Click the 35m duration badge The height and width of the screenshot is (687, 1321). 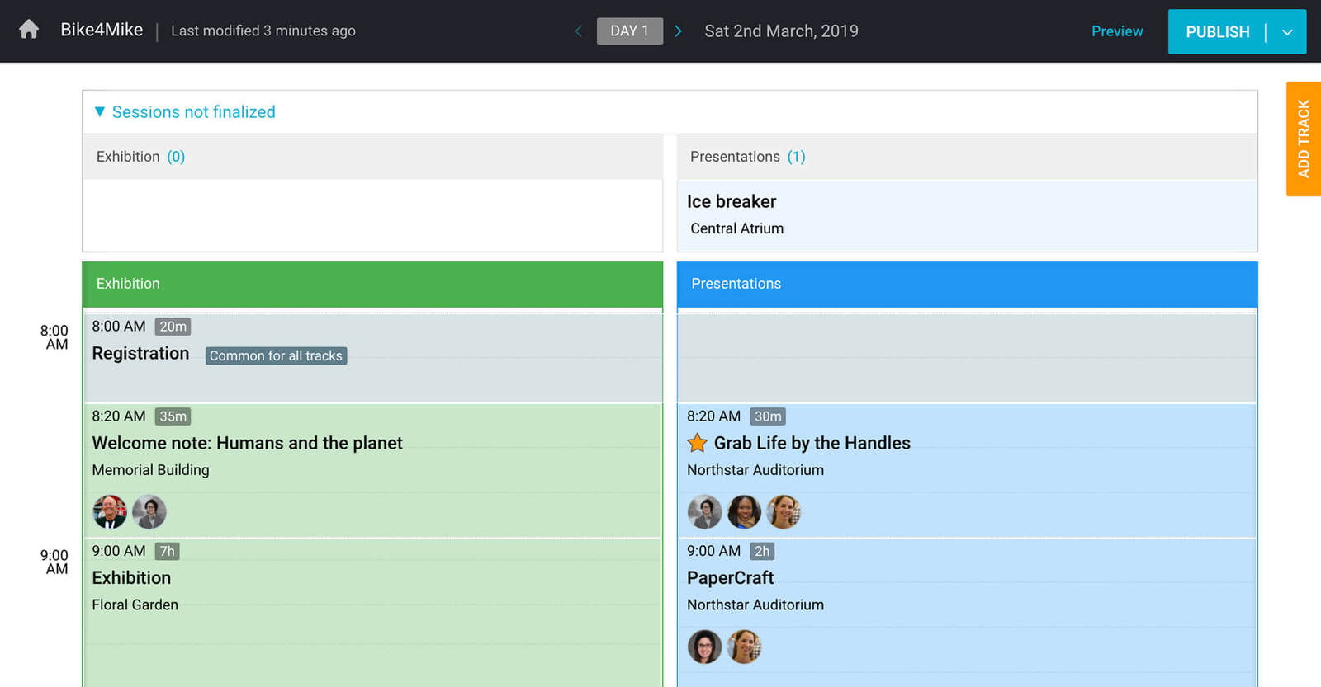173,416
